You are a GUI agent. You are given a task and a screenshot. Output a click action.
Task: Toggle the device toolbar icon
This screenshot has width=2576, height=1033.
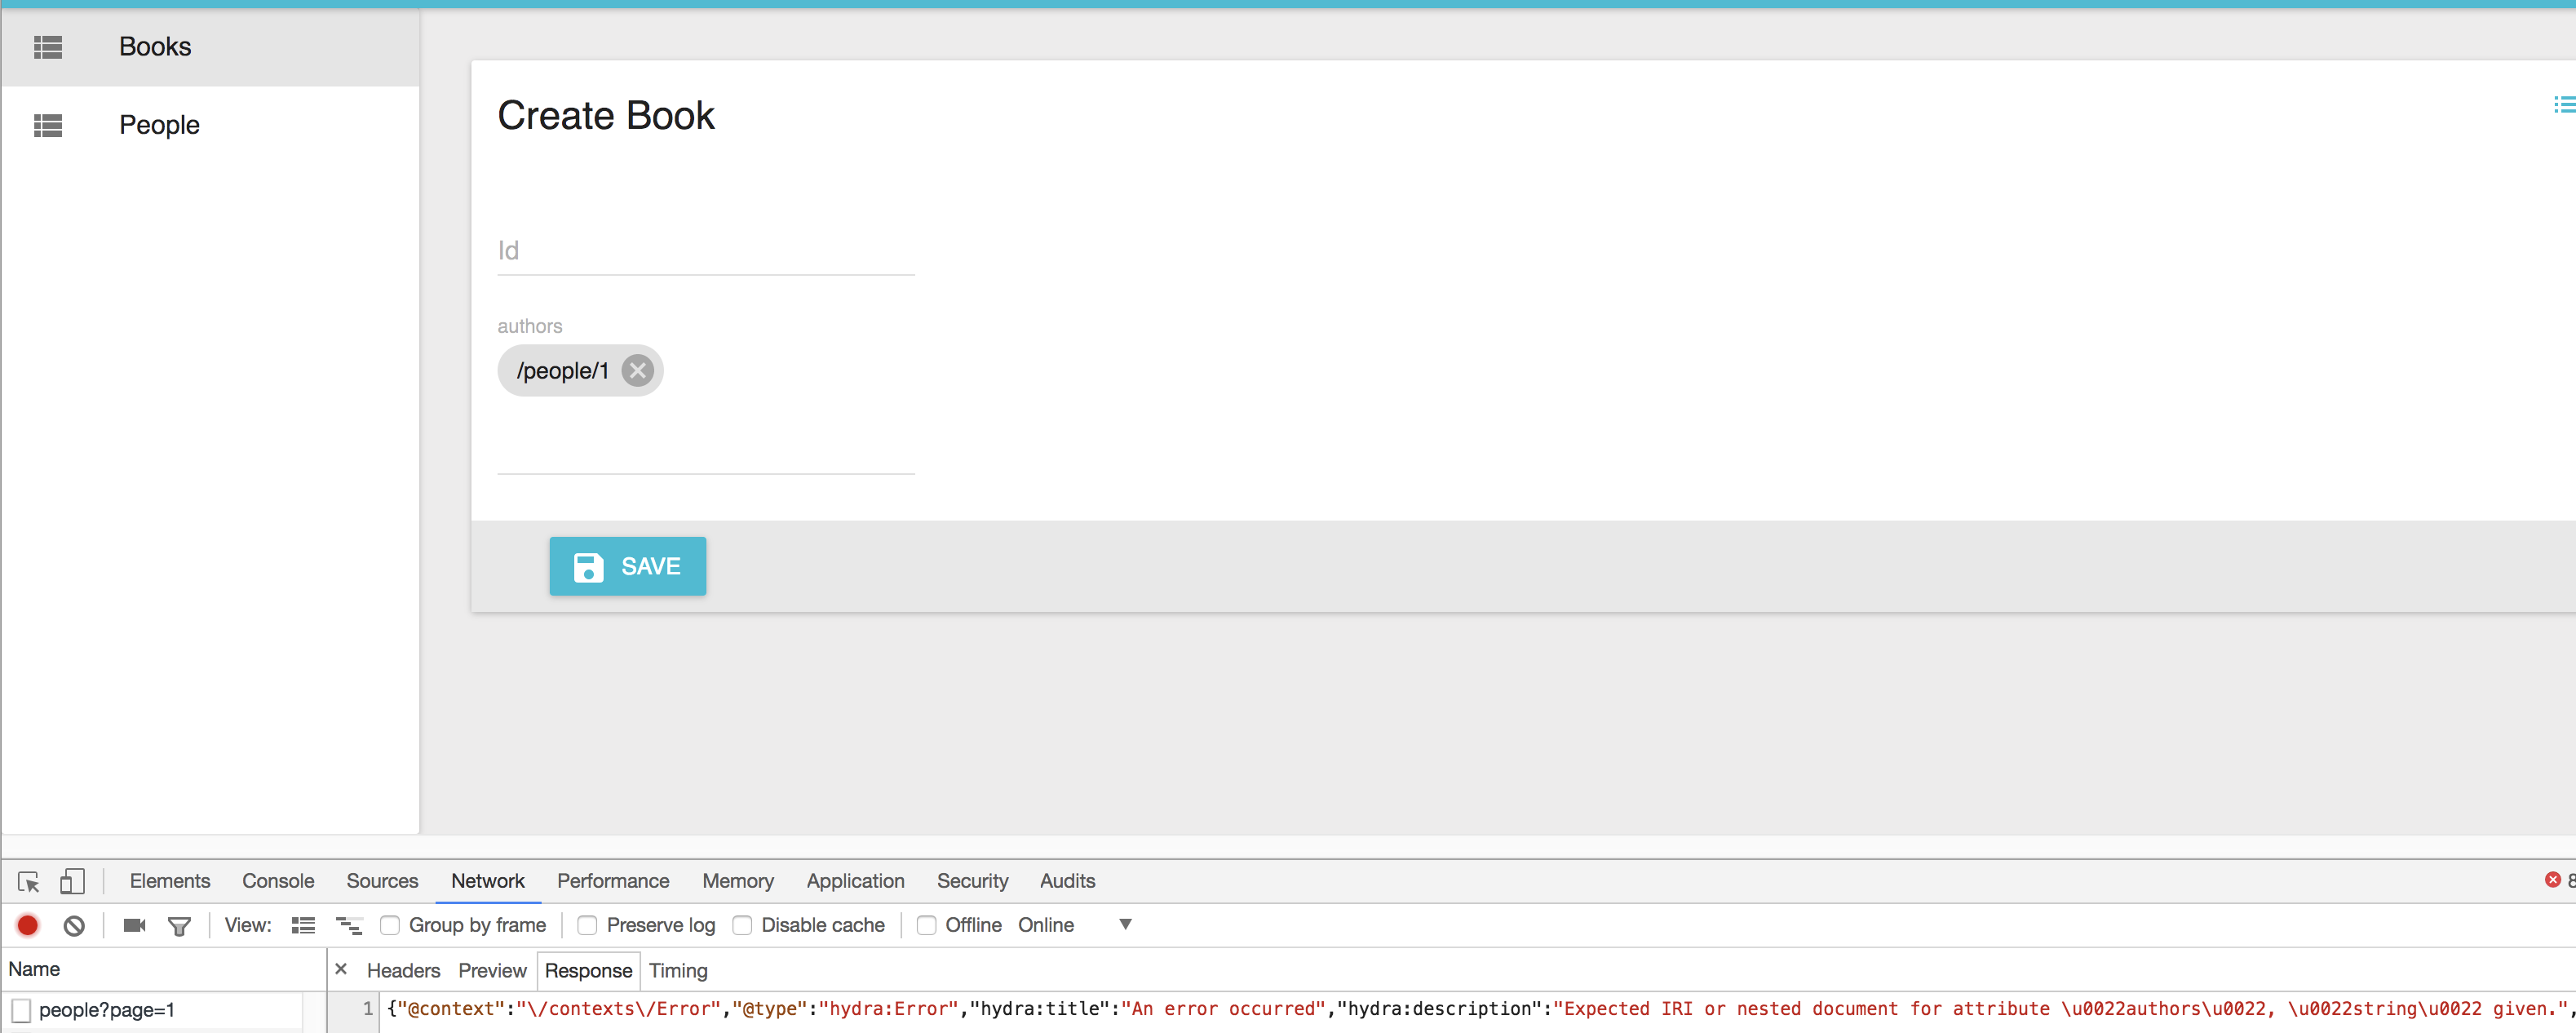(72, 881)
